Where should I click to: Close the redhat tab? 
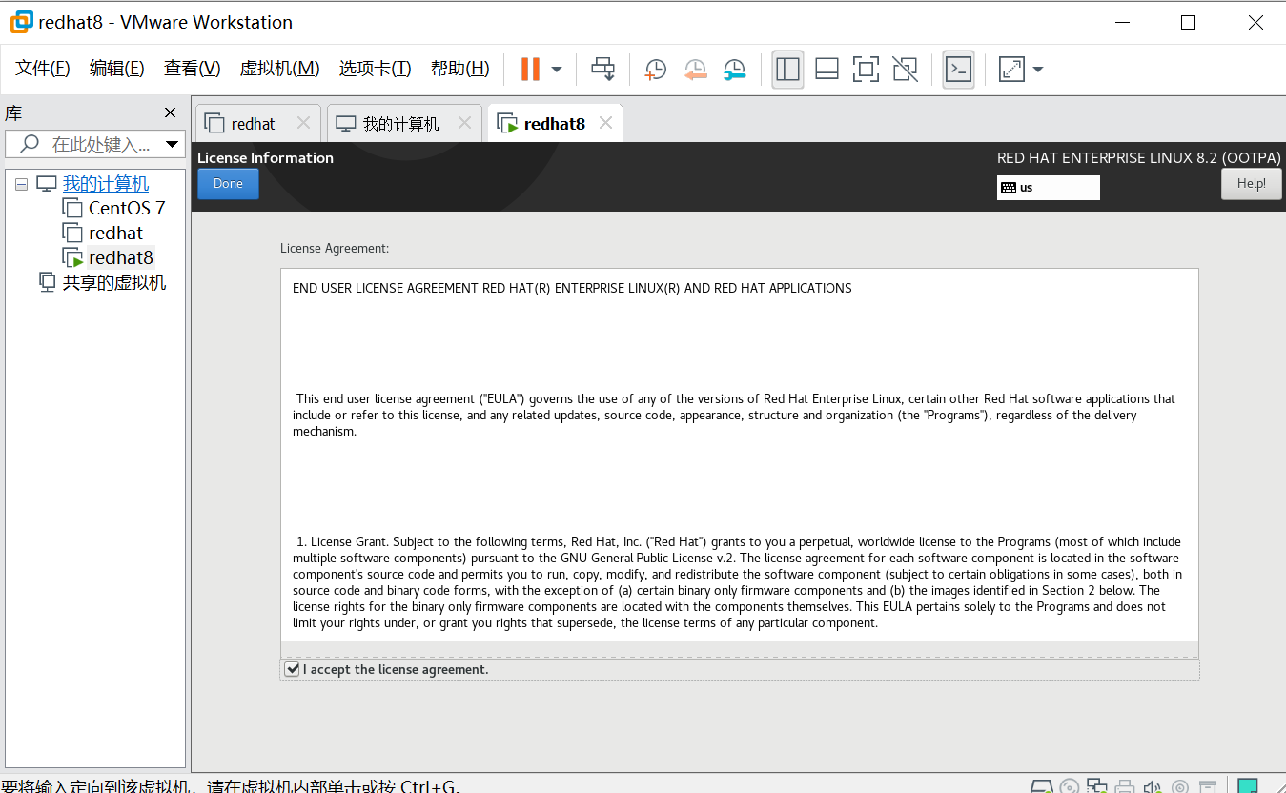tap(303, 123)
